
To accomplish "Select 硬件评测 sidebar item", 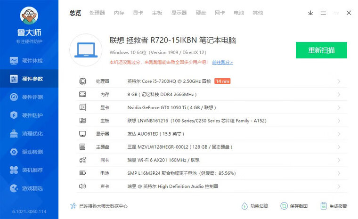I will click(29, 97).
